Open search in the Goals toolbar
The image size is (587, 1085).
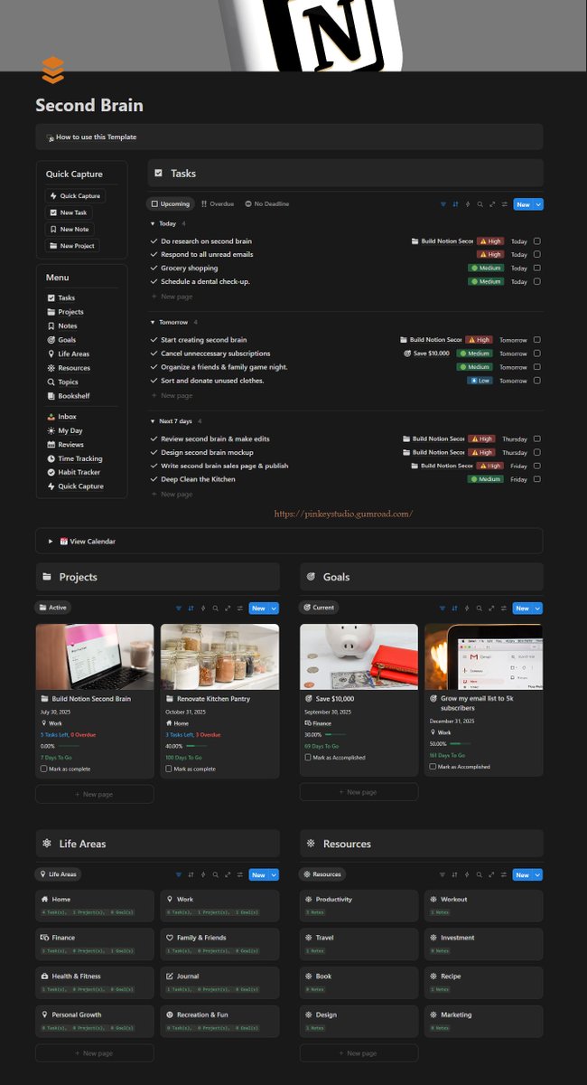coord(480,609)
